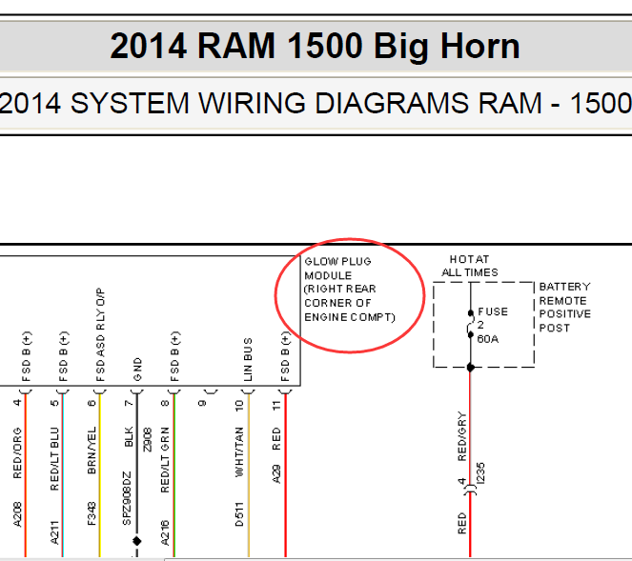The height and width of the screenshot is (561, 632).
Task: Click the 'RED/LT BLU' wire color label
Action: [54, 459]
